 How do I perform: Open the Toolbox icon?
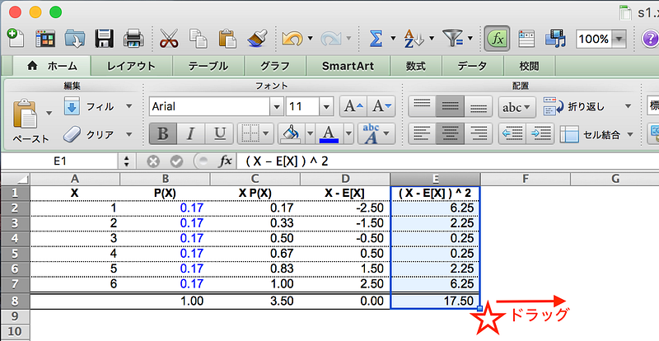tap(526, 39)
